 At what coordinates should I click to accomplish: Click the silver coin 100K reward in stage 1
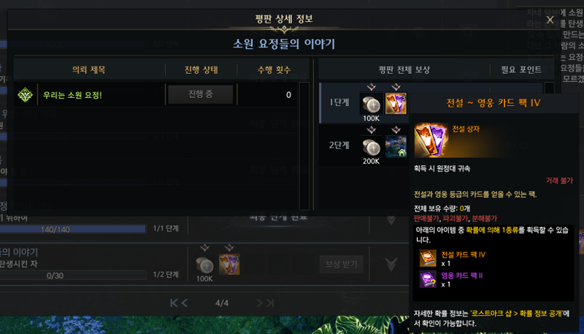(371, 104)
